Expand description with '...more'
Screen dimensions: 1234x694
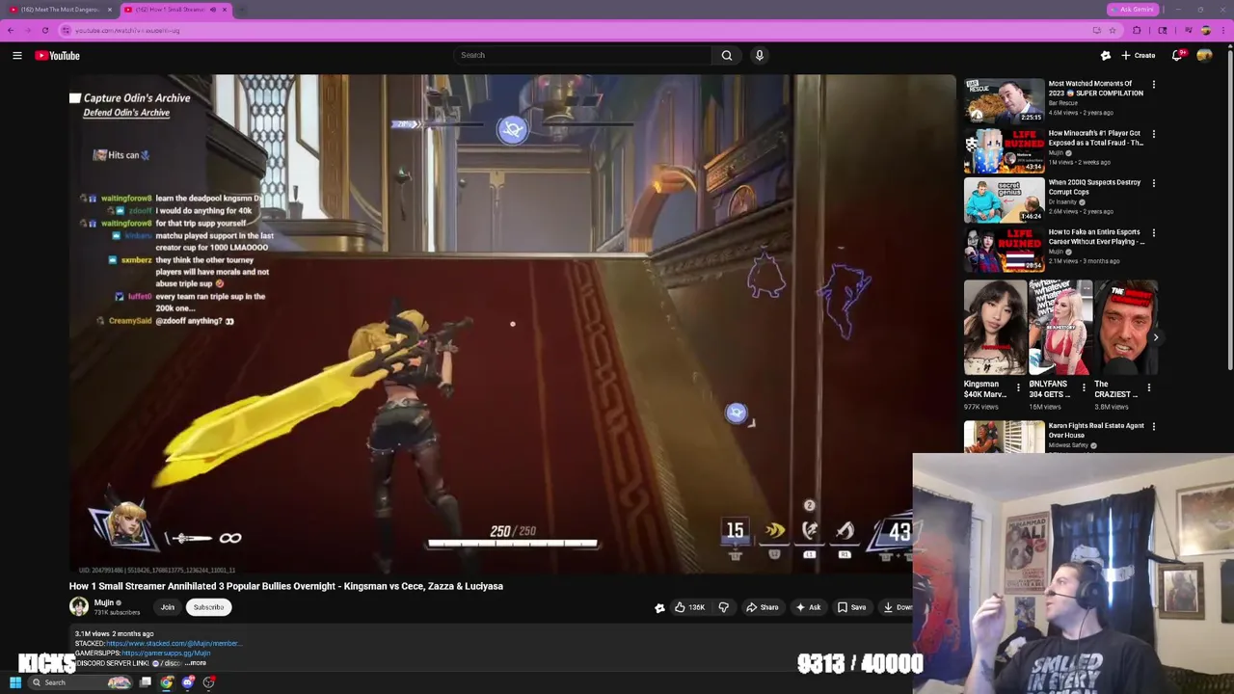click(x=197, y=663)
